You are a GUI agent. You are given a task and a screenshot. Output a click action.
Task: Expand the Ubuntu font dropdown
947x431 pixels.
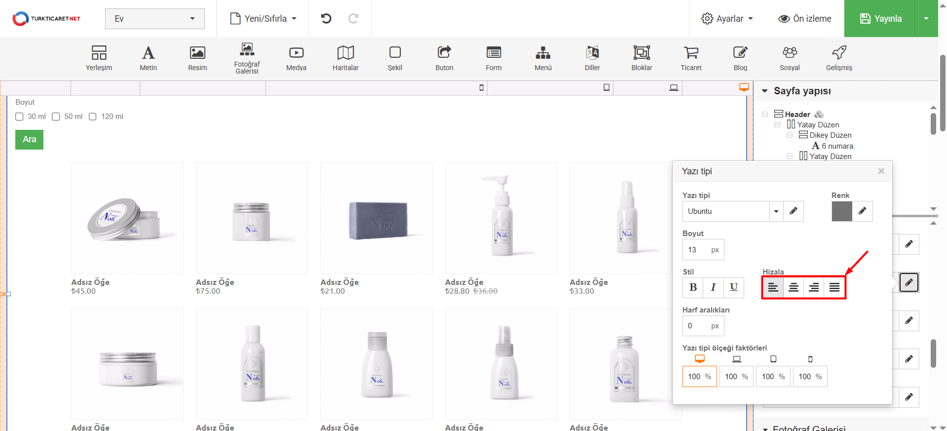[x=776, y=211]
